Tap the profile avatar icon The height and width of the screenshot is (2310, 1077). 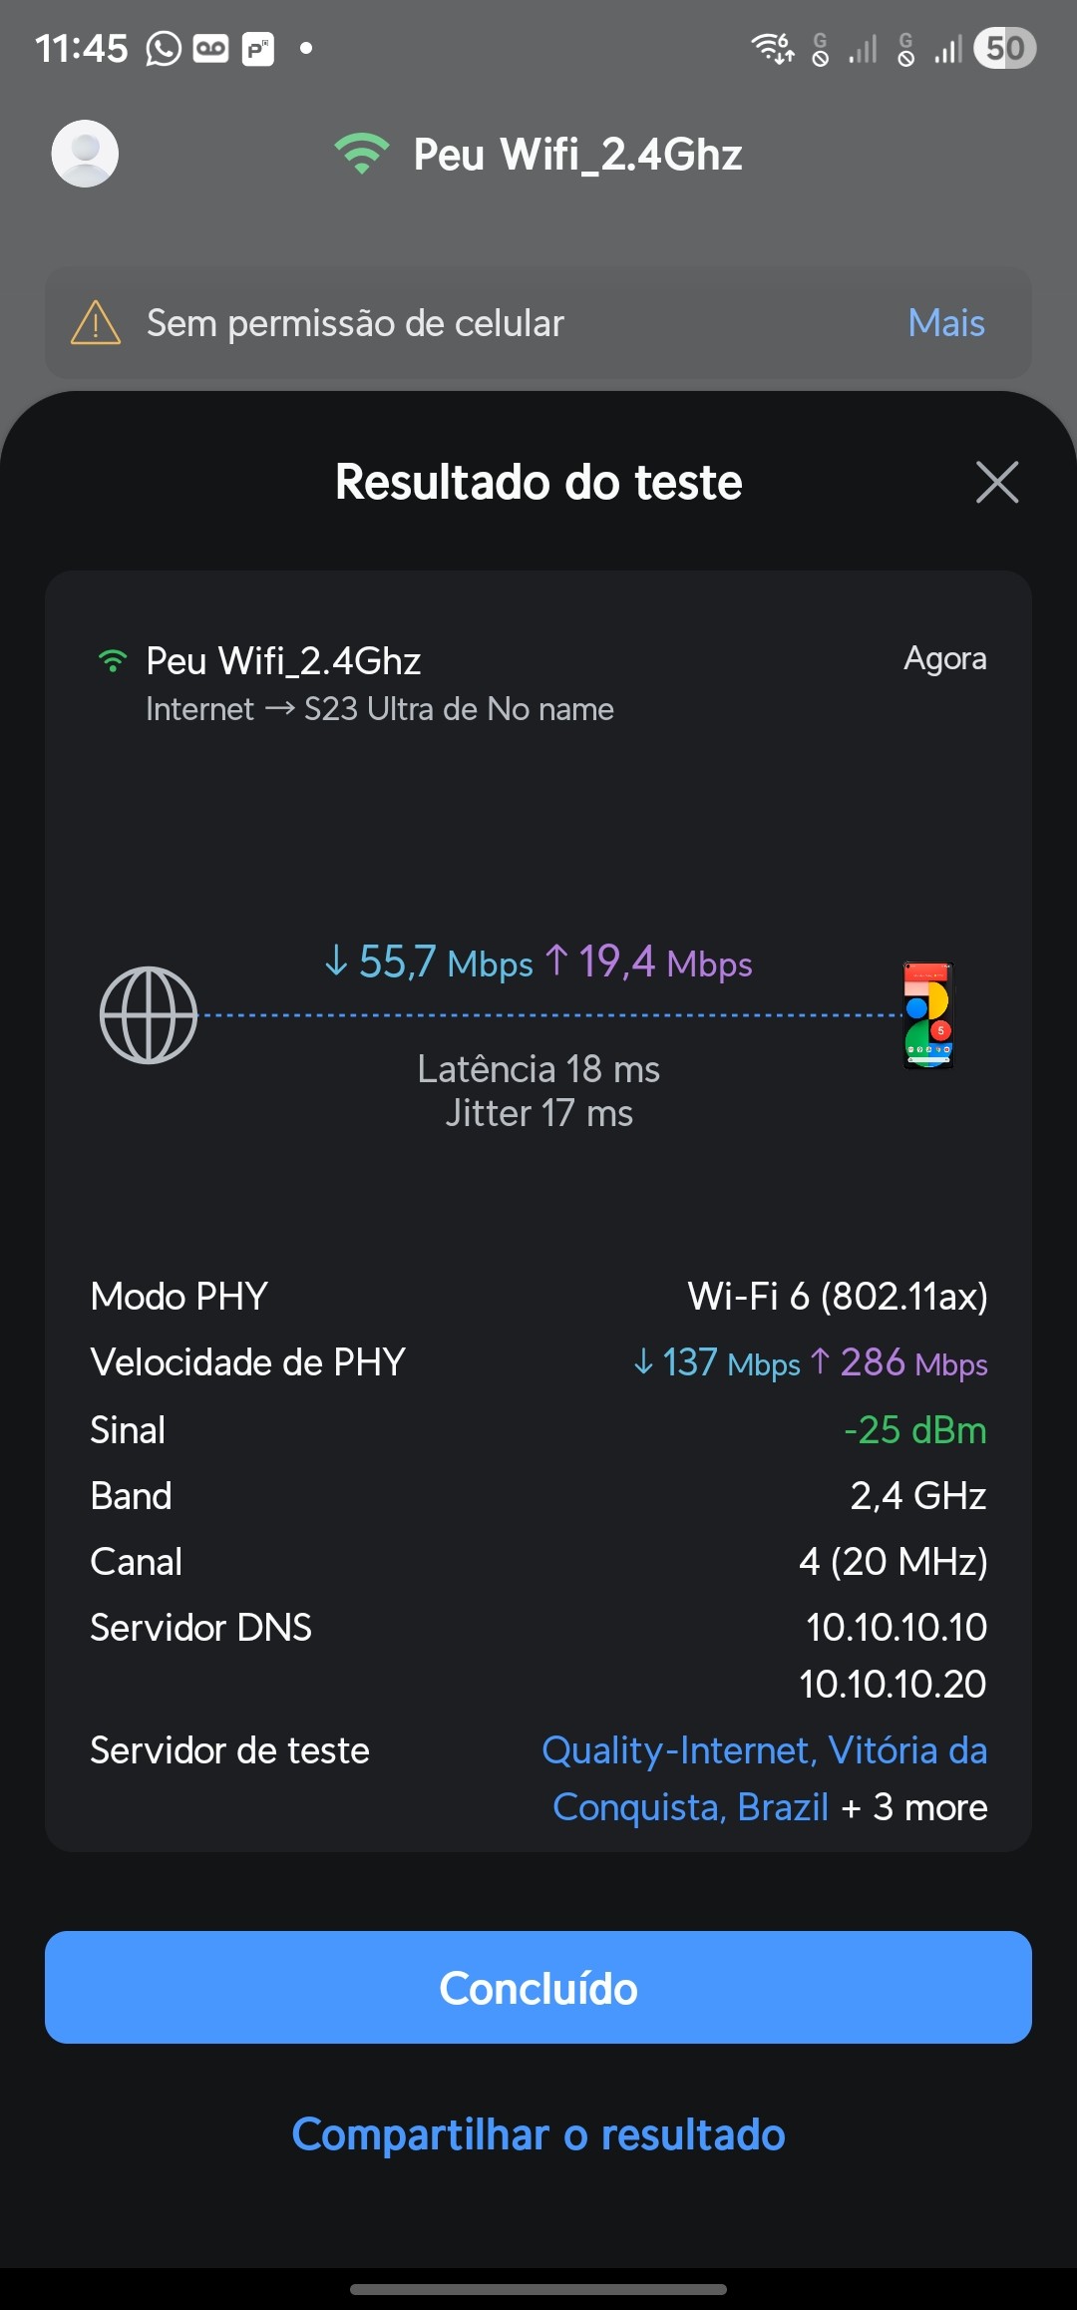[x=85, y=154]
